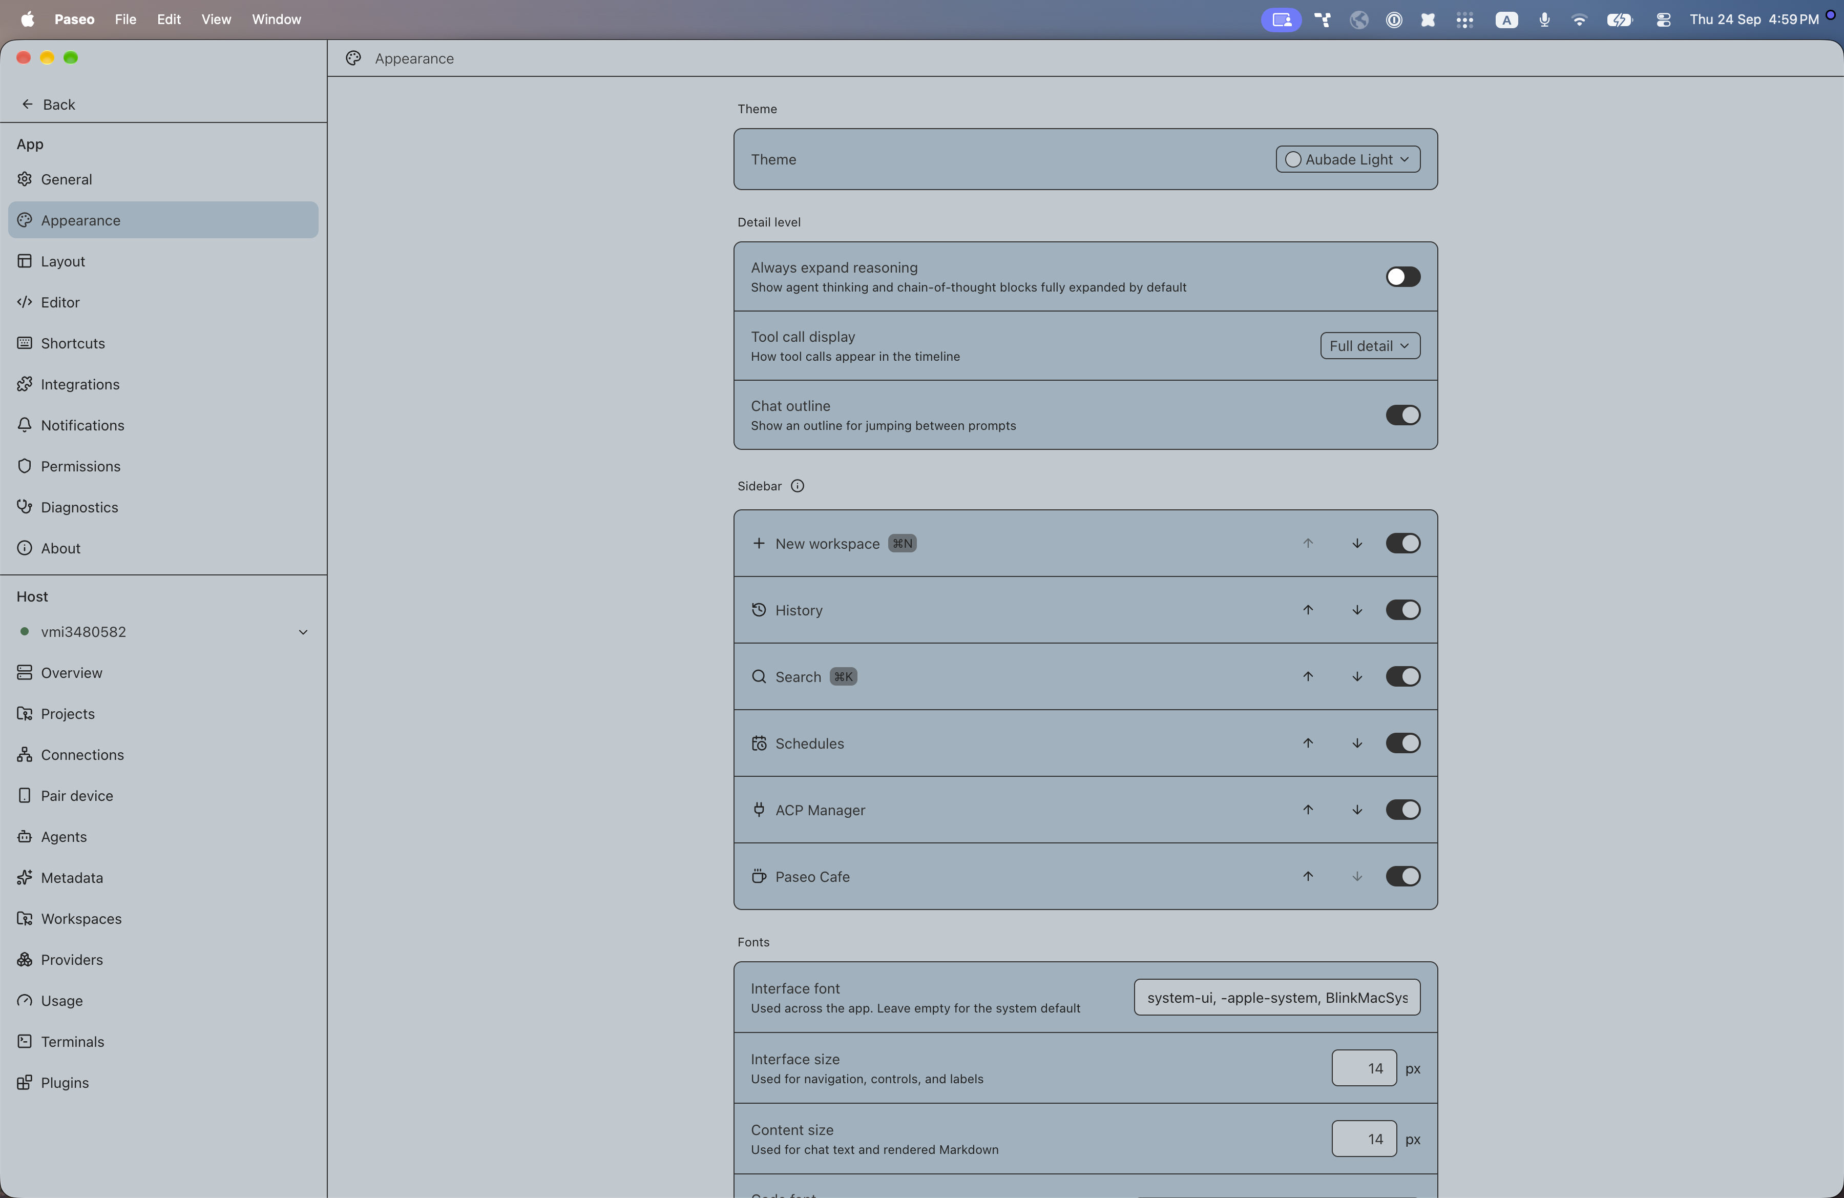Click the Sidebar info icon

coord(797,486)
